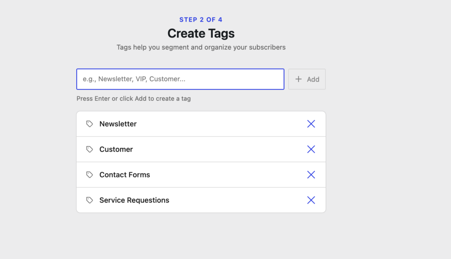The image size is (451, 259).
Task: Click the Create Tags heading
Action: tap(201, 33)
